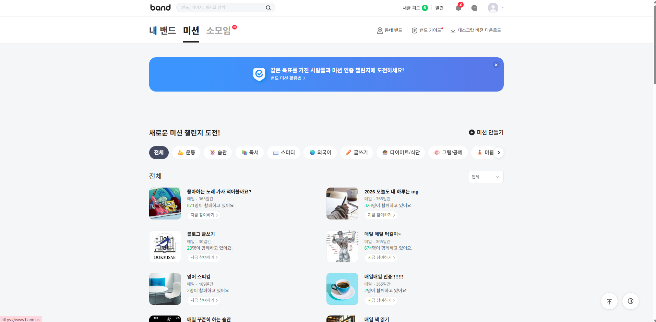Close the blue mission banner

496,65
